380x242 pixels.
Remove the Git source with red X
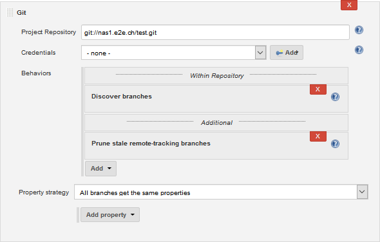click(349, 5)
